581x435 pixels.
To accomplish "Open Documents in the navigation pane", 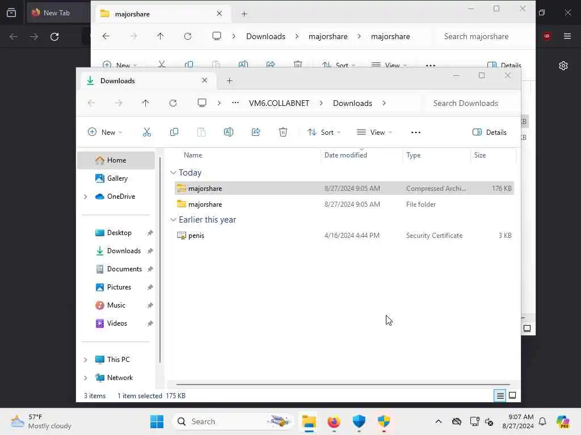I will tap(116, 269).
